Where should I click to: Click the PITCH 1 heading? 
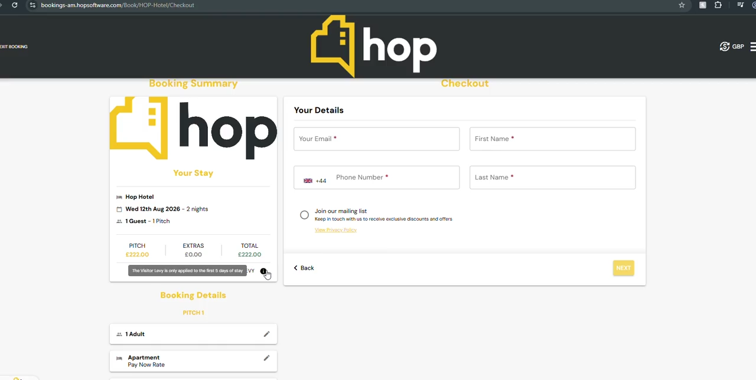click(x=193, y=313)
